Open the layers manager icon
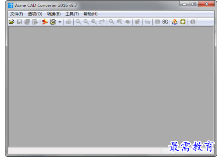 click(x=147, y=22)
